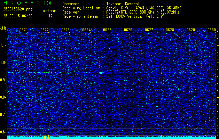The height and width of the screenshot is (139, 219).
Task: Click the 1.0 frequency axis label
Action: point(3,63)
